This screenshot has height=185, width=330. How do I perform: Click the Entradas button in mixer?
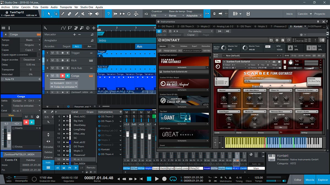(48, 147)
